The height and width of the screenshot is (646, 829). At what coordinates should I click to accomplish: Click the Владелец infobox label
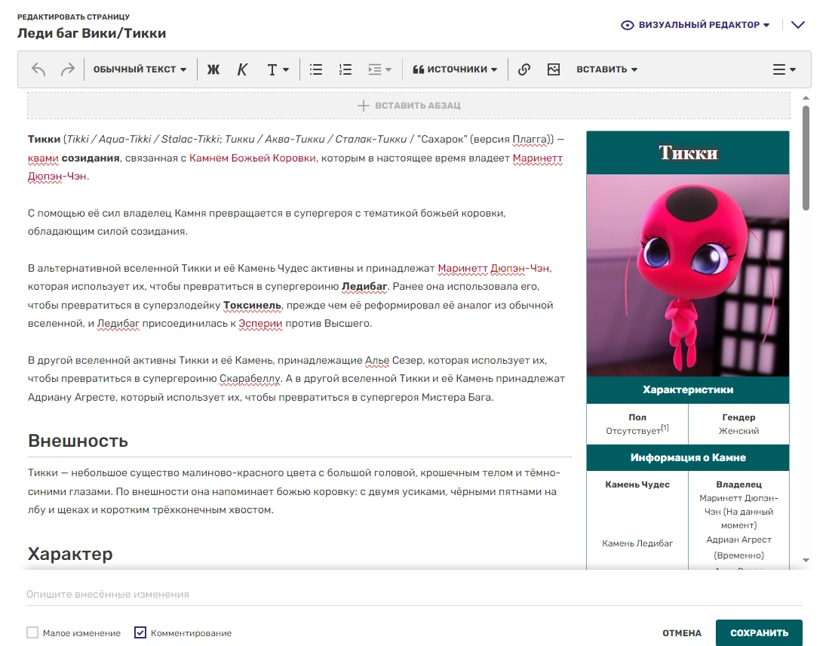tap(738, 484)
